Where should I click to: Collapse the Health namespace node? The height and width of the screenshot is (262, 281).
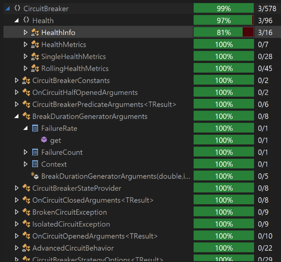[17, 21]
